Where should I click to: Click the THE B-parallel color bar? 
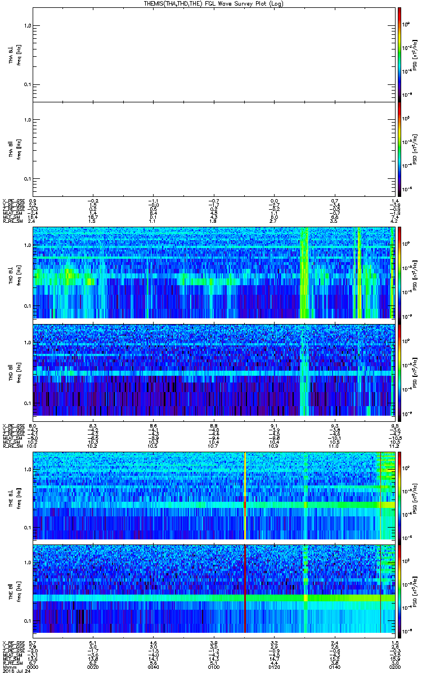399,590
